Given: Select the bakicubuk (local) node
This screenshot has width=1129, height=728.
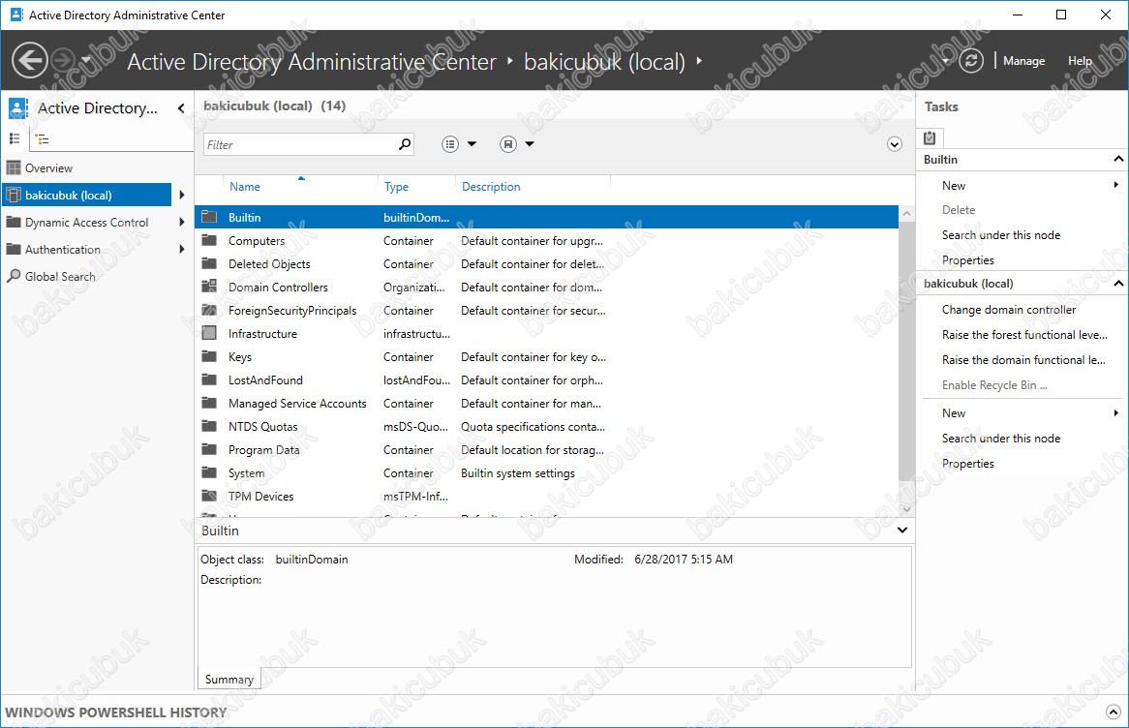Looking at the screenshot, I should (x=86, y=196).
